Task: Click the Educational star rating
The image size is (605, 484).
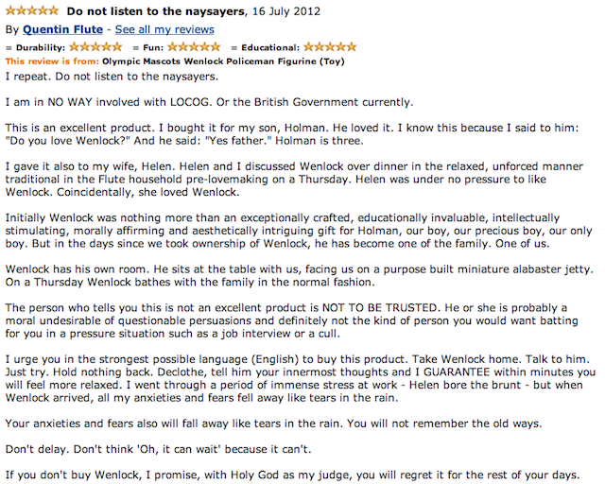Action: [x=330, y=46]
